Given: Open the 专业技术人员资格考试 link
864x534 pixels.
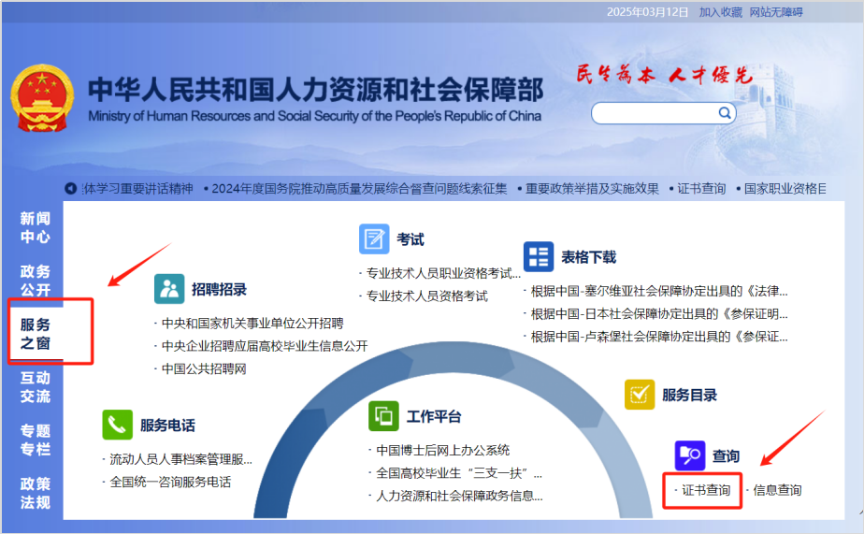Looking at the screenshot, I should coord(427,296).
